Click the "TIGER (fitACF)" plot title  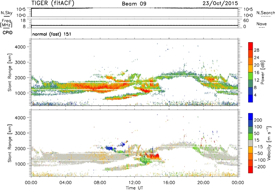pyautogui.click(x=53, y=3)
